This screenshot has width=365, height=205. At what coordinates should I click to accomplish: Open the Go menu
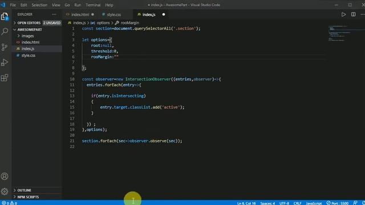point(67,5)
